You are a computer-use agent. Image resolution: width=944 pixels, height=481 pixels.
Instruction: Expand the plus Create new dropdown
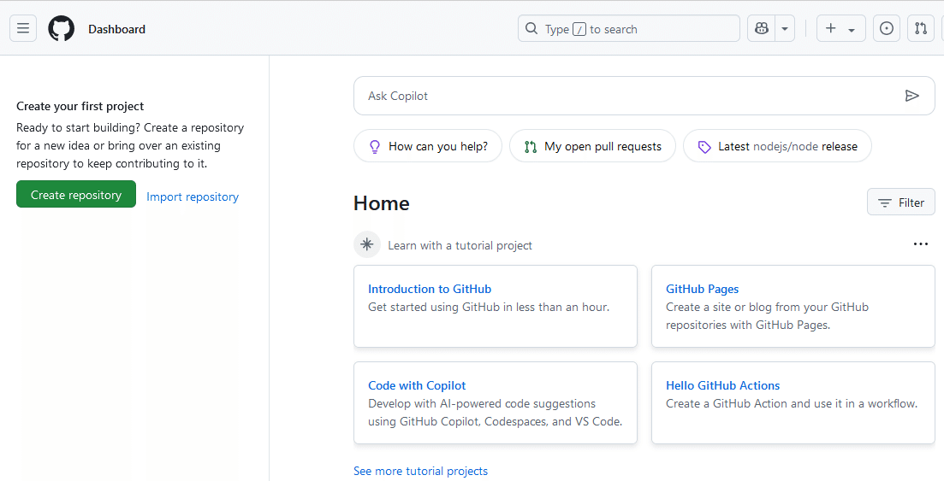click(x=840, y=28)
